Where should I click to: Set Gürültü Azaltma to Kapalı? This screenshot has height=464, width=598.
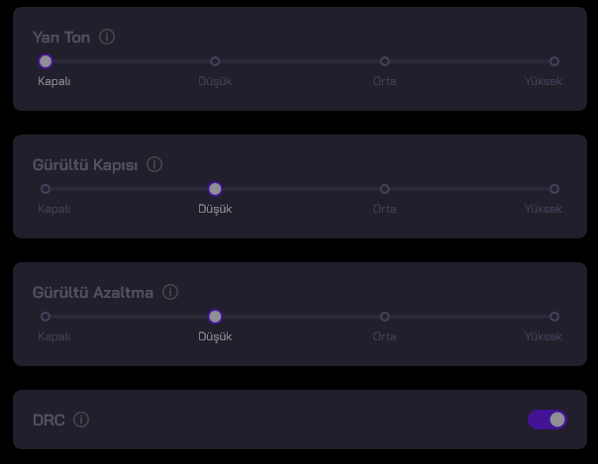pos(46,317)
